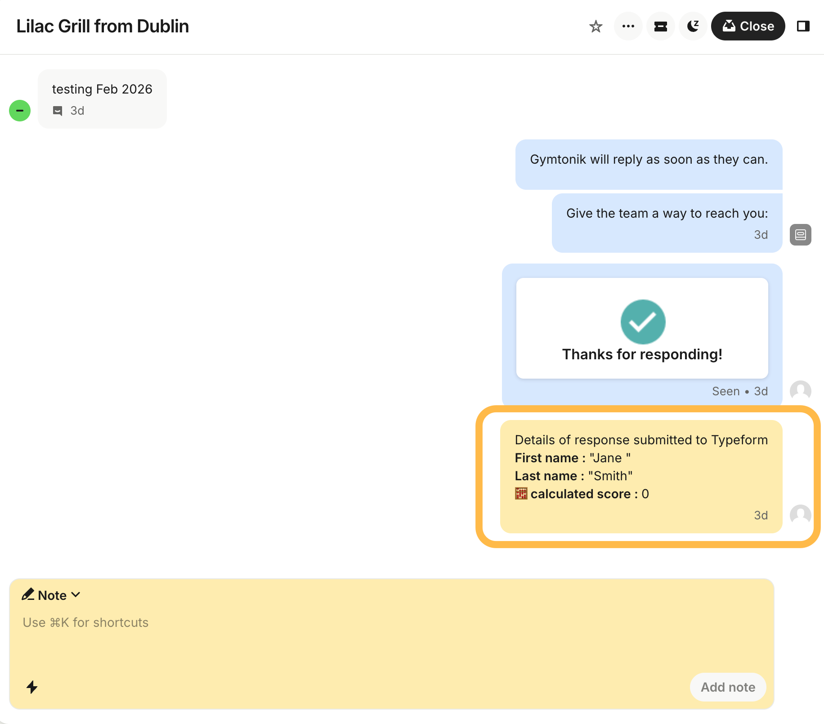Image resolution: width=824 pixels, height=724 pixels.
Task: Click the ticket icon in header
Action: click(660, 27)
